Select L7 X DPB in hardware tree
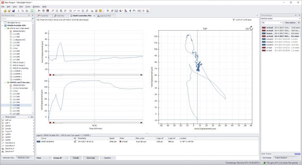The image size is (302, 165). tap(16, 105)
